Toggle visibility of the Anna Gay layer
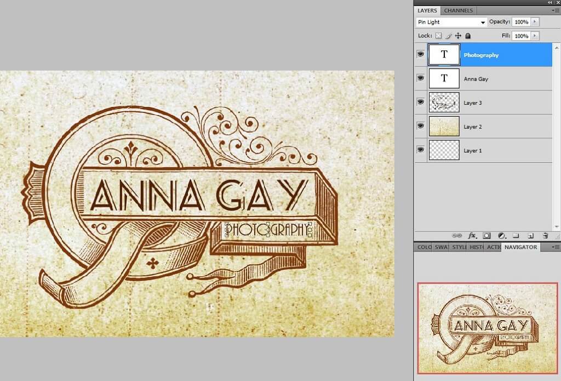This screenshot has height=381, width=561. (x=421, y=78)
